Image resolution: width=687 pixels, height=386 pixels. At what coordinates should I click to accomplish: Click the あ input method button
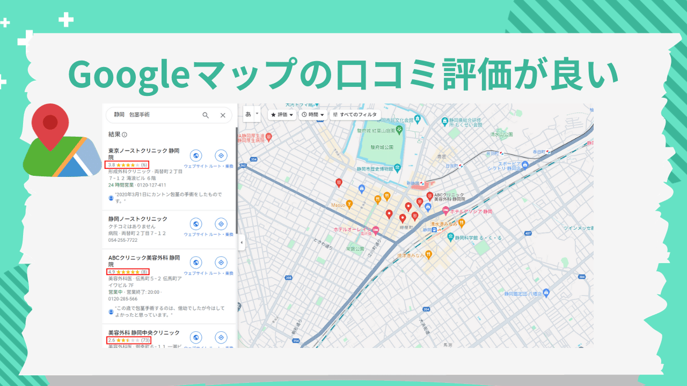(x=248, y=114)
